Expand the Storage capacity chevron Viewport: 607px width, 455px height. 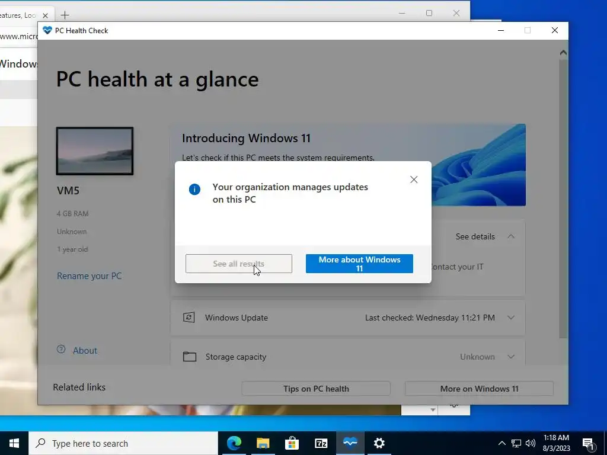(511, 357)
